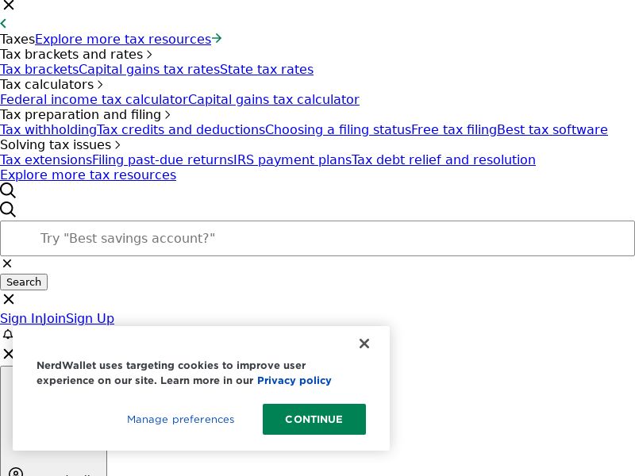Screen dimensions: 635x476
Task: Open Tax withholding link
Action: [48, 130]
